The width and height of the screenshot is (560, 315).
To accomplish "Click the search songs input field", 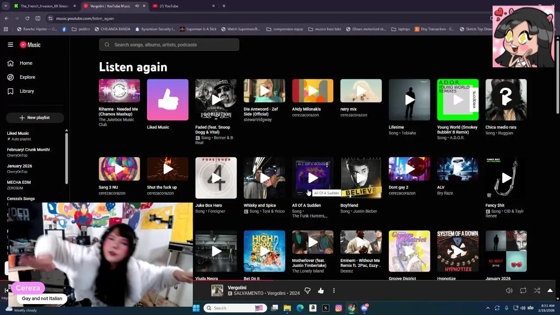I will click(169, 45).
